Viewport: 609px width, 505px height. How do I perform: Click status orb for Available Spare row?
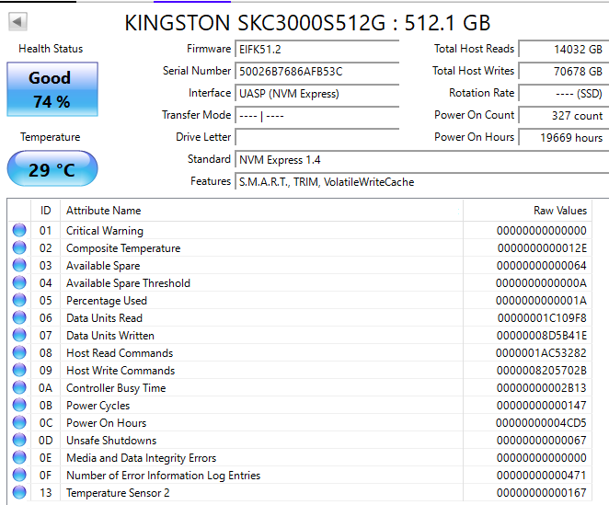coord(19,265)
